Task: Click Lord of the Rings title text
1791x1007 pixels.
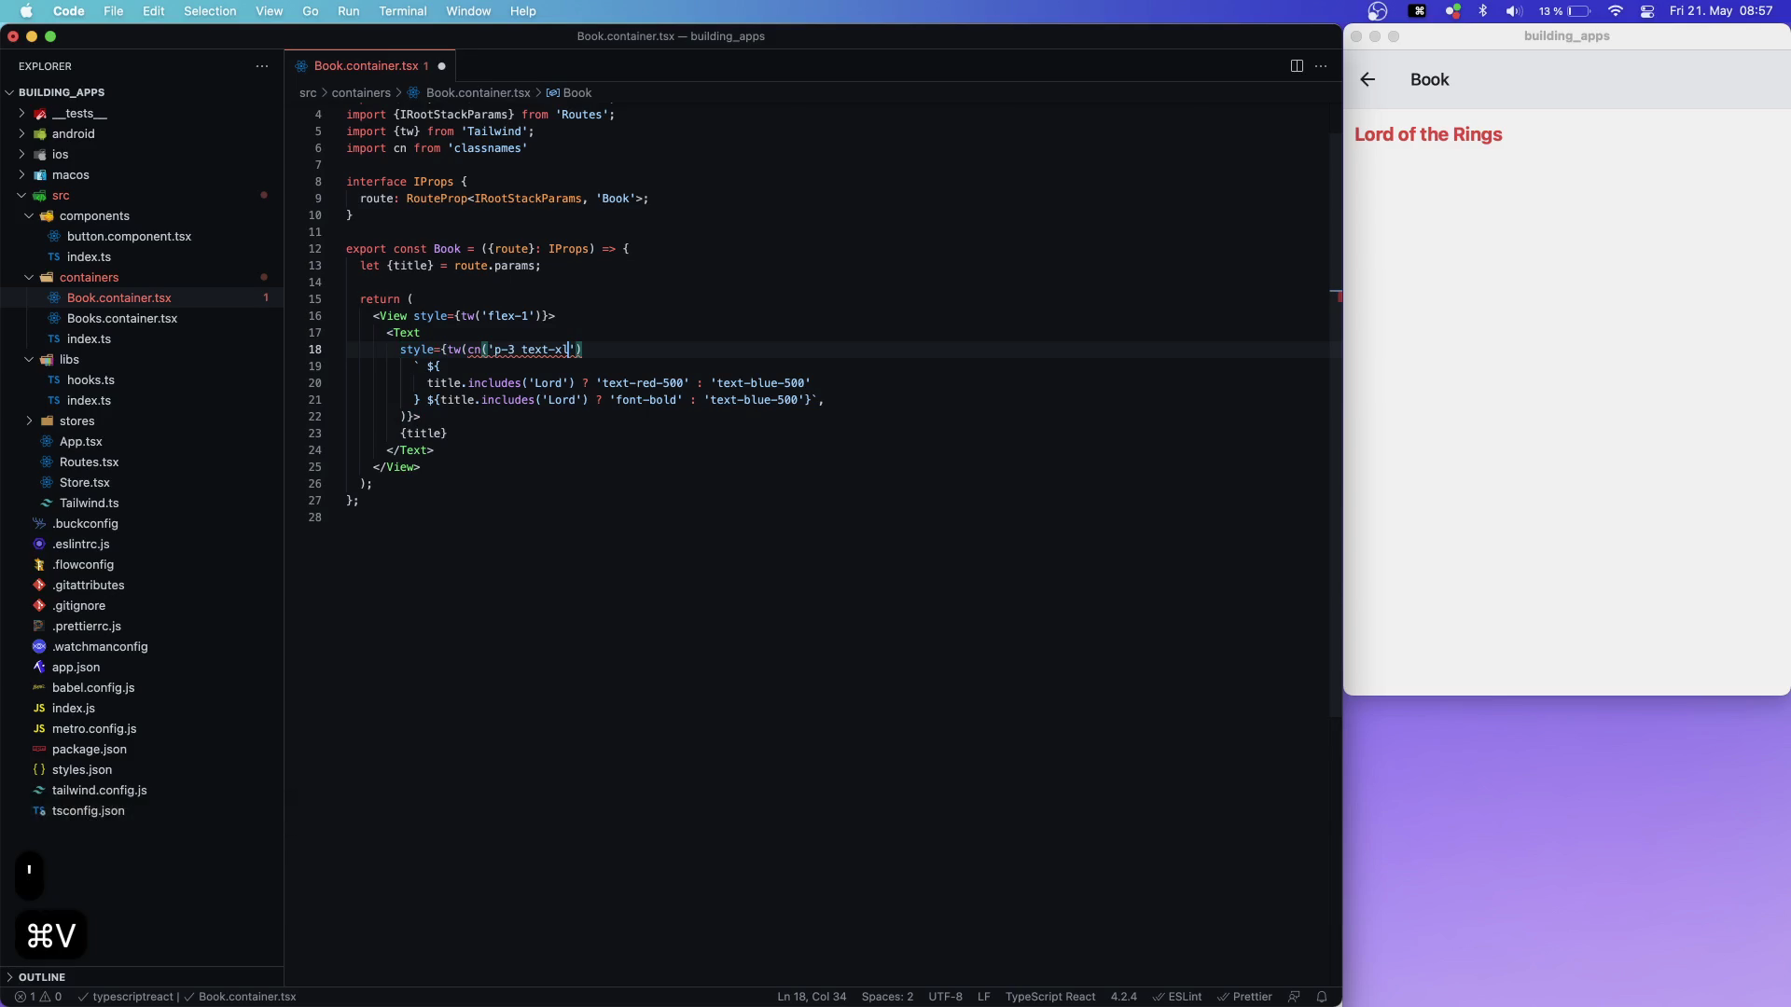Action: click(1428, 134)
